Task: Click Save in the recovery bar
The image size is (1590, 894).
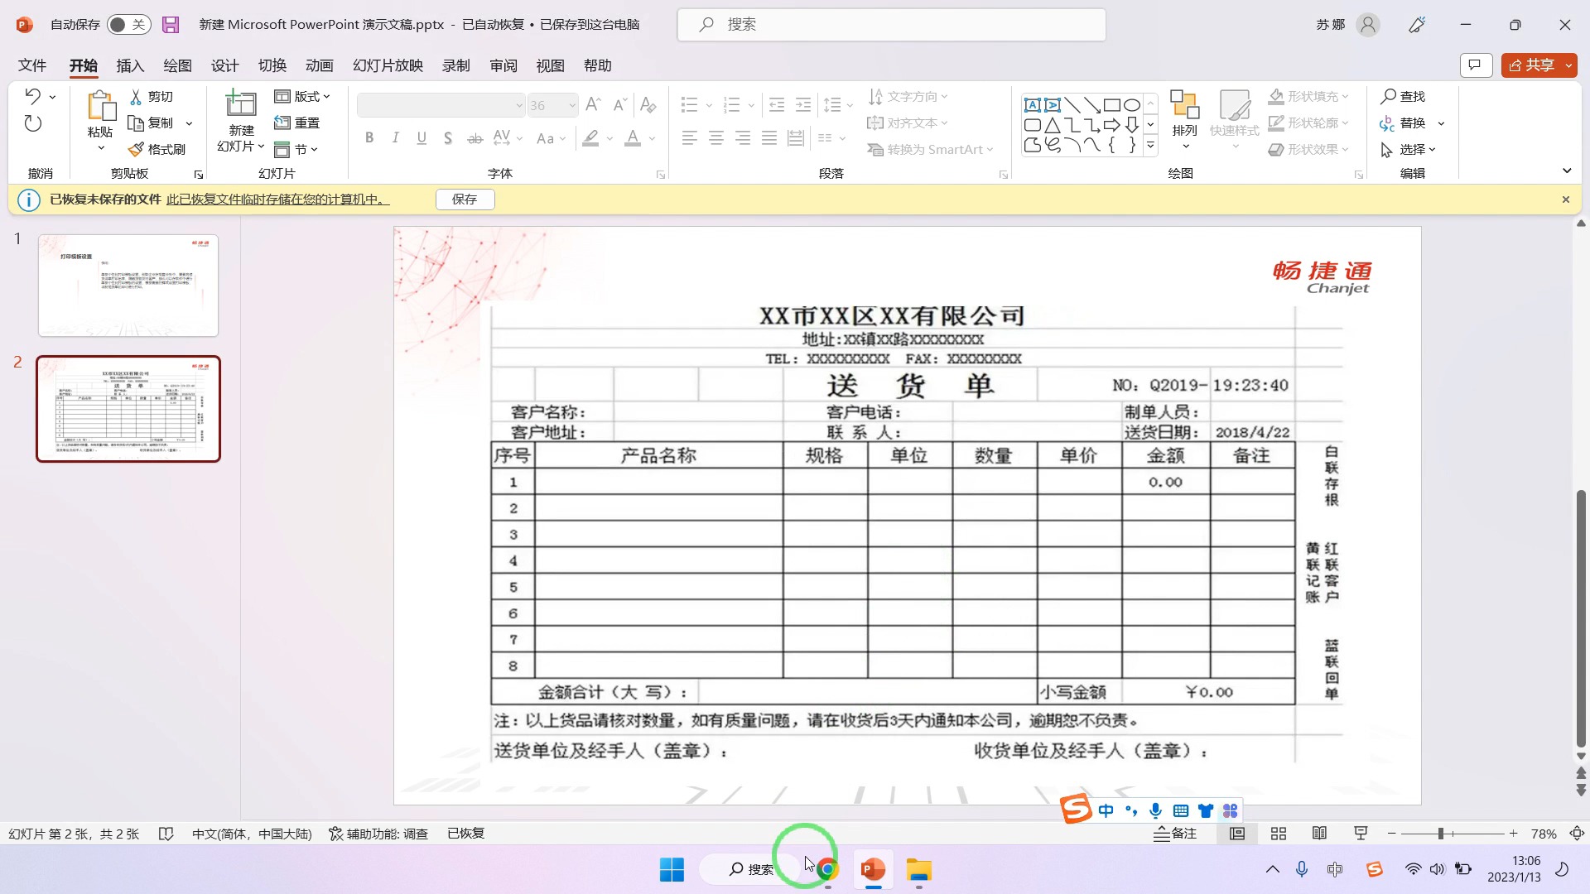Action: click(x=465, y=199)
